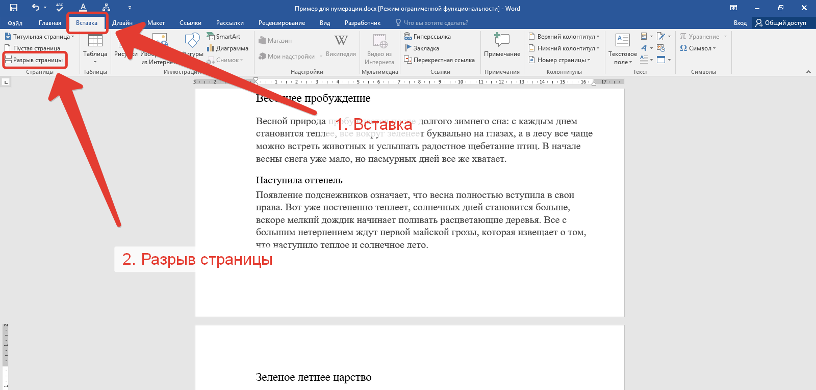Click the heading 'Наступила оттепель'
The height and width of the screenshot is (390, 816).
coord(299,180)
